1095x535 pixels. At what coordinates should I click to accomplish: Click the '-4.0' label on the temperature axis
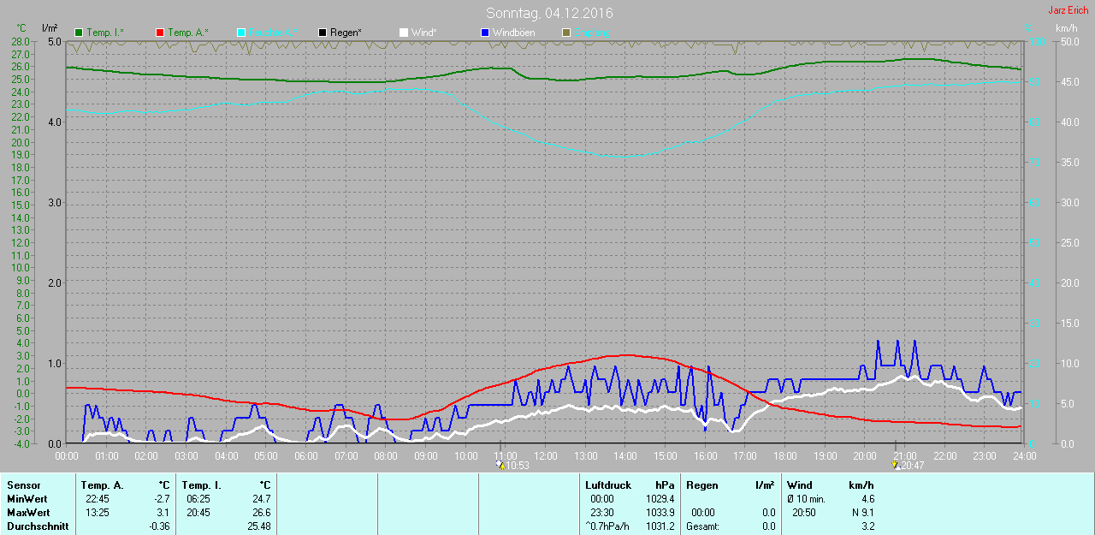(x=21, y=443)
